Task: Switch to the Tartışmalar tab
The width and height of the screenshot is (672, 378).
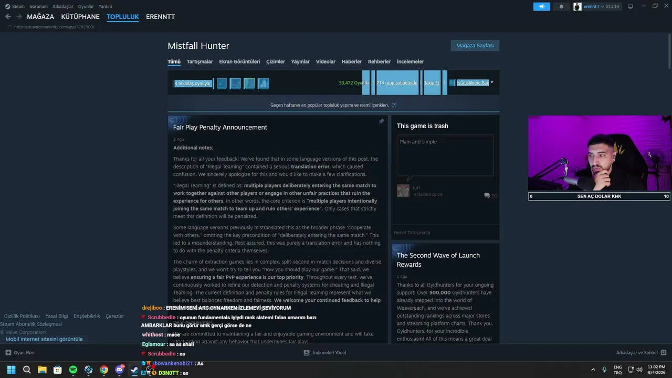Action: pyautogui.click(x=200, y=61)
